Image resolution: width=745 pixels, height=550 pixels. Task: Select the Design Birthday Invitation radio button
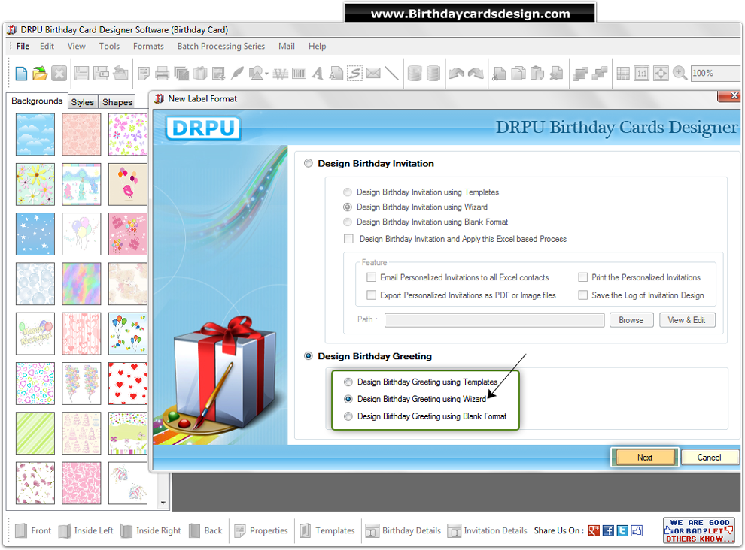tap(309, 163)
